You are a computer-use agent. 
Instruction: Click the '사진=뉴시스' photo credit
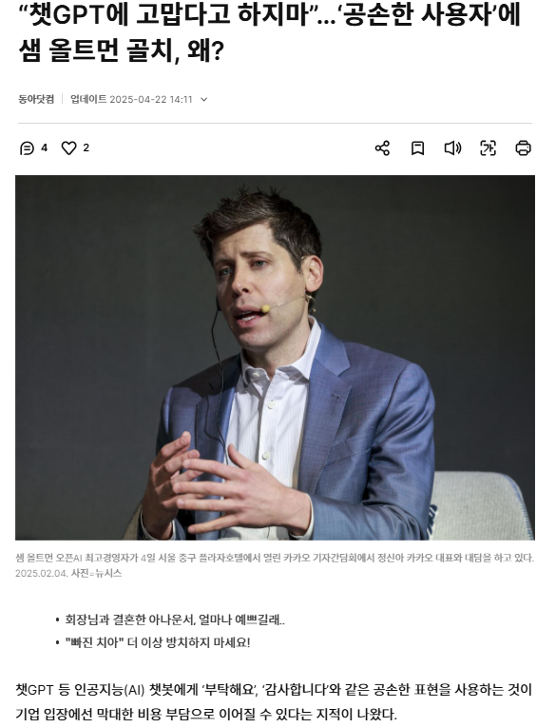tap(96, 574)
